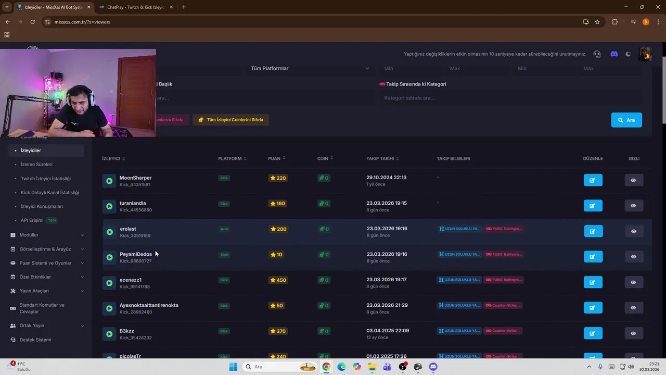Toggle hidden status for MoonSharper
This screenshot has width=666, height=375.
(x=633, y=180)
